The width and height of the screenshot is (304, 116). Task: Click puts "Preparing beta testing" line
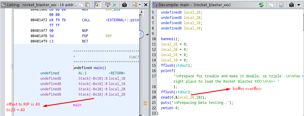click(x=197, y=102)
